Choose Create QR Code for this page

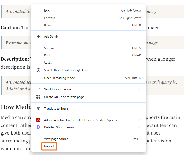click(x=88, y=97)
